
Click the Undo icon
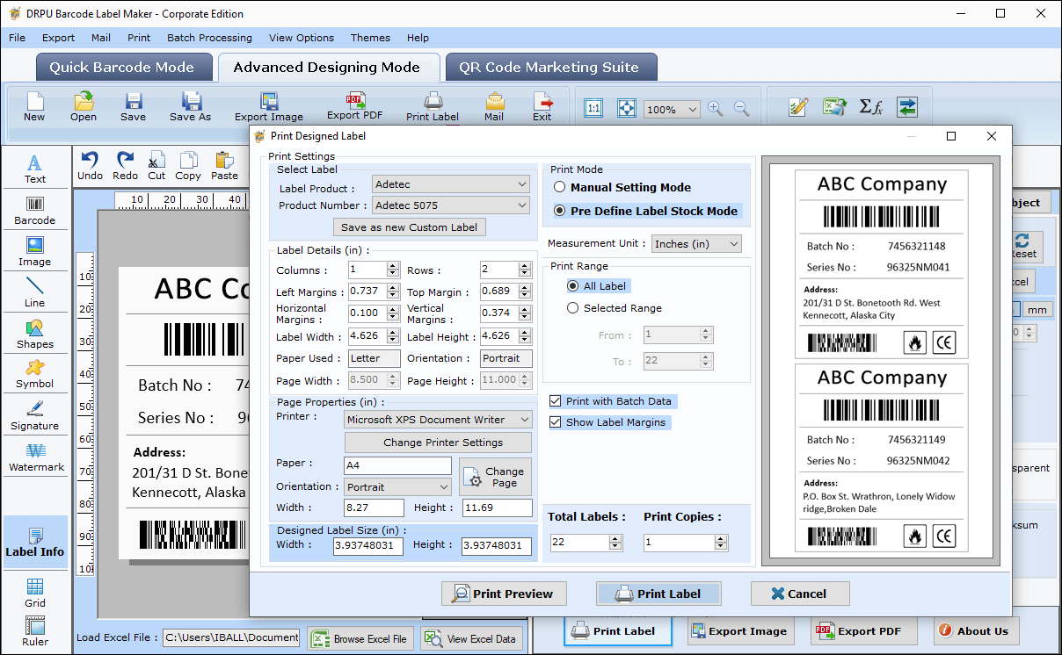click(x=90, y=165)
